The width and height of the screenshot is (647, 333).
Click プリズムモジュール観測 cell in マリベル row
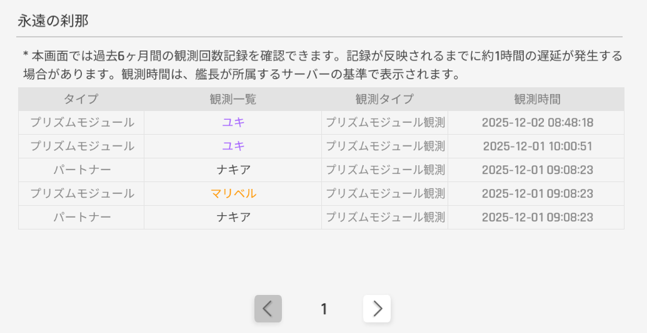(x=384, y=194)
